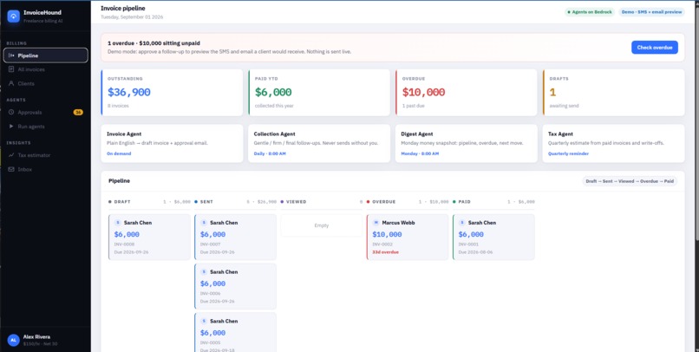Open the Collection Agent card
This screenshot has height=352, width=699.
pyautogui.click(x=319, y=143)
